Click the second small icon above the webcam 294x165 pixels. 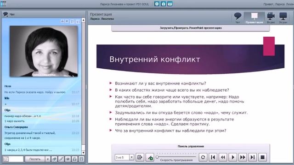tap(67, 22)
